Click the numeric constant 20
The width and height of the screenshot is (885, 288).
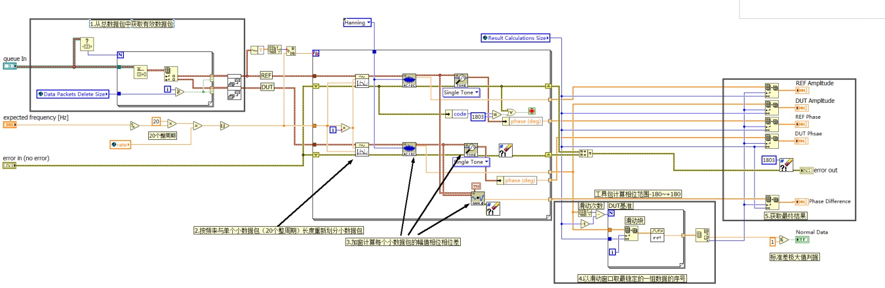coord(156,122)
